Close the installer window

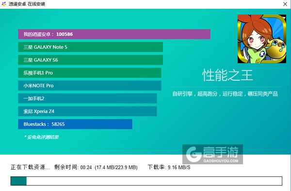[285, 4]
